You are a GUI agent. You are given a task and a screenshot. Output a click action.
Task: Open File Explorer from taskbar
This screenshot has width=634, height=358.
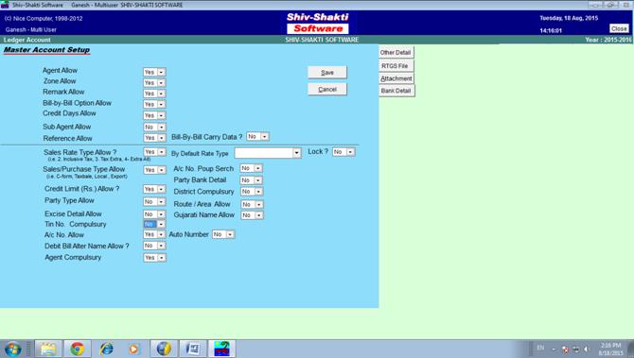coord(48,349)
